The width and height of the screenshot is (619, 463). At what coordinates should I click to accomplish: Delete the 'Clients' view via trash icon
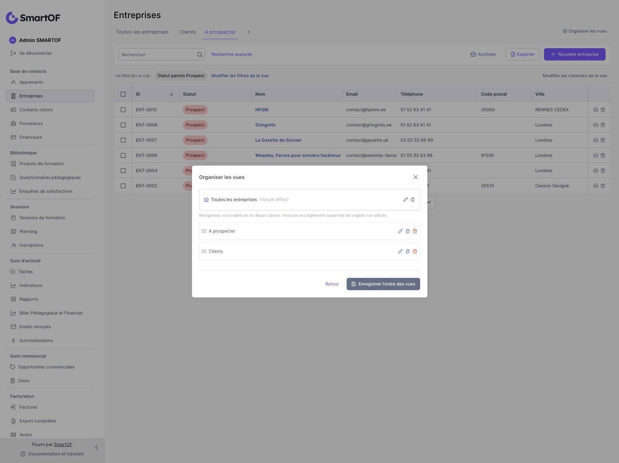pyautogui.click(x=415, y=251)
